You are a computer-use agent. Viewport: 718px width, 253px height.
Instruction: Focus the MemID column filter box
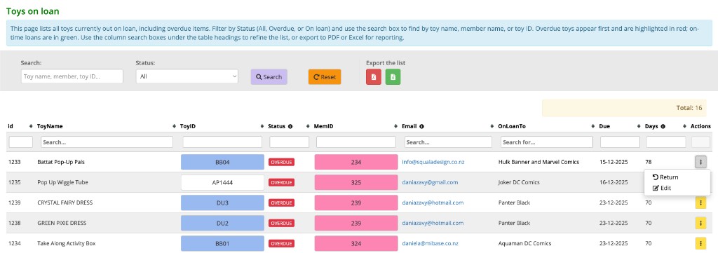(x=355, y=142)
